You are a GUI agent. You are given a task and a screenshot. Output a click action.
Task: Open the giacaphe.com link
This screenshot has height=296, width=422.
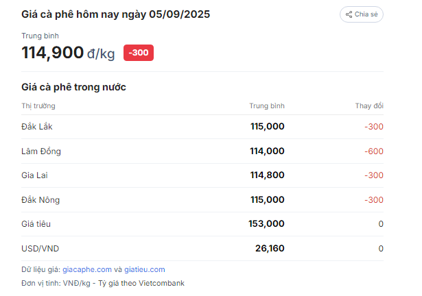tap(87, 269)
